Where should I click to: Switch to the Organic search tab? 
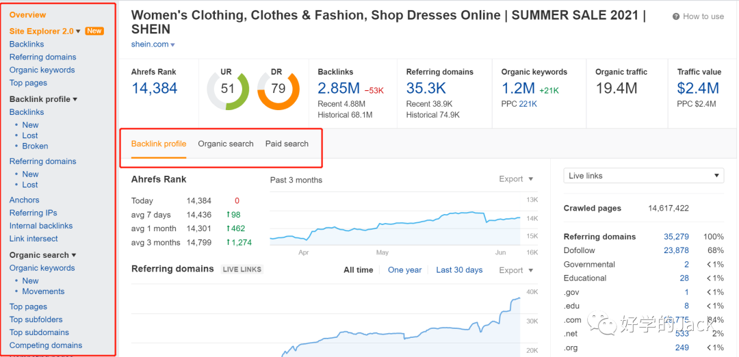pyautogui.click(x=226, y=144)
